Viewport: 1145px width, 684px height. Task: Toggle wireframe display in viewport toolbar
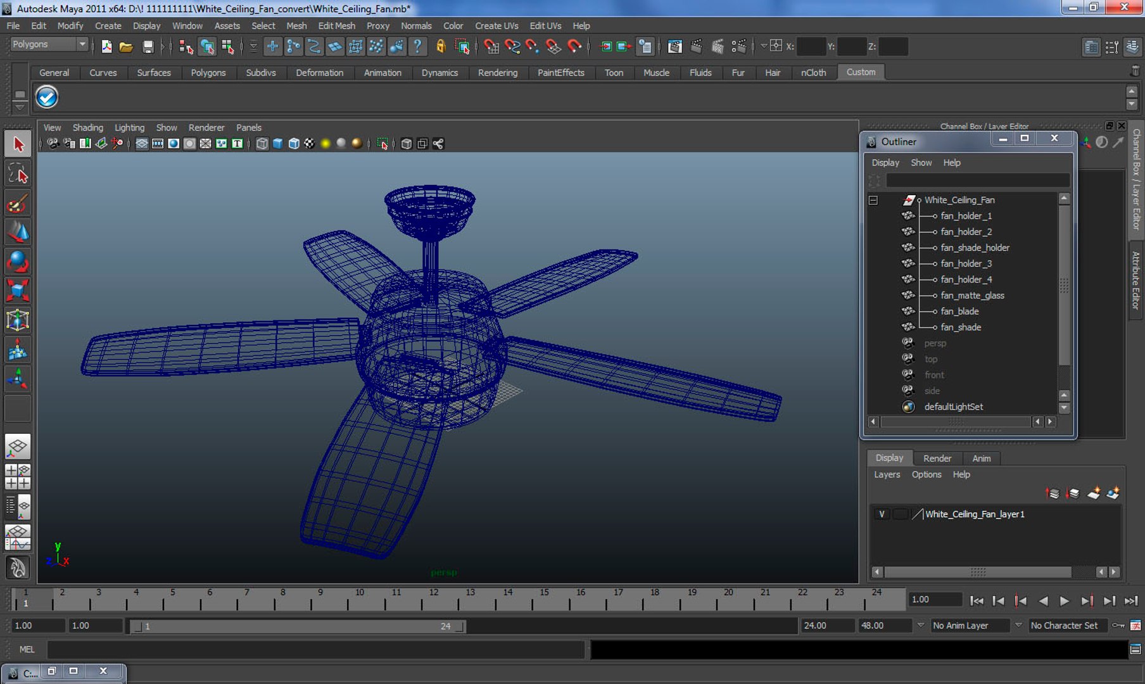click(x=262, y=144)
